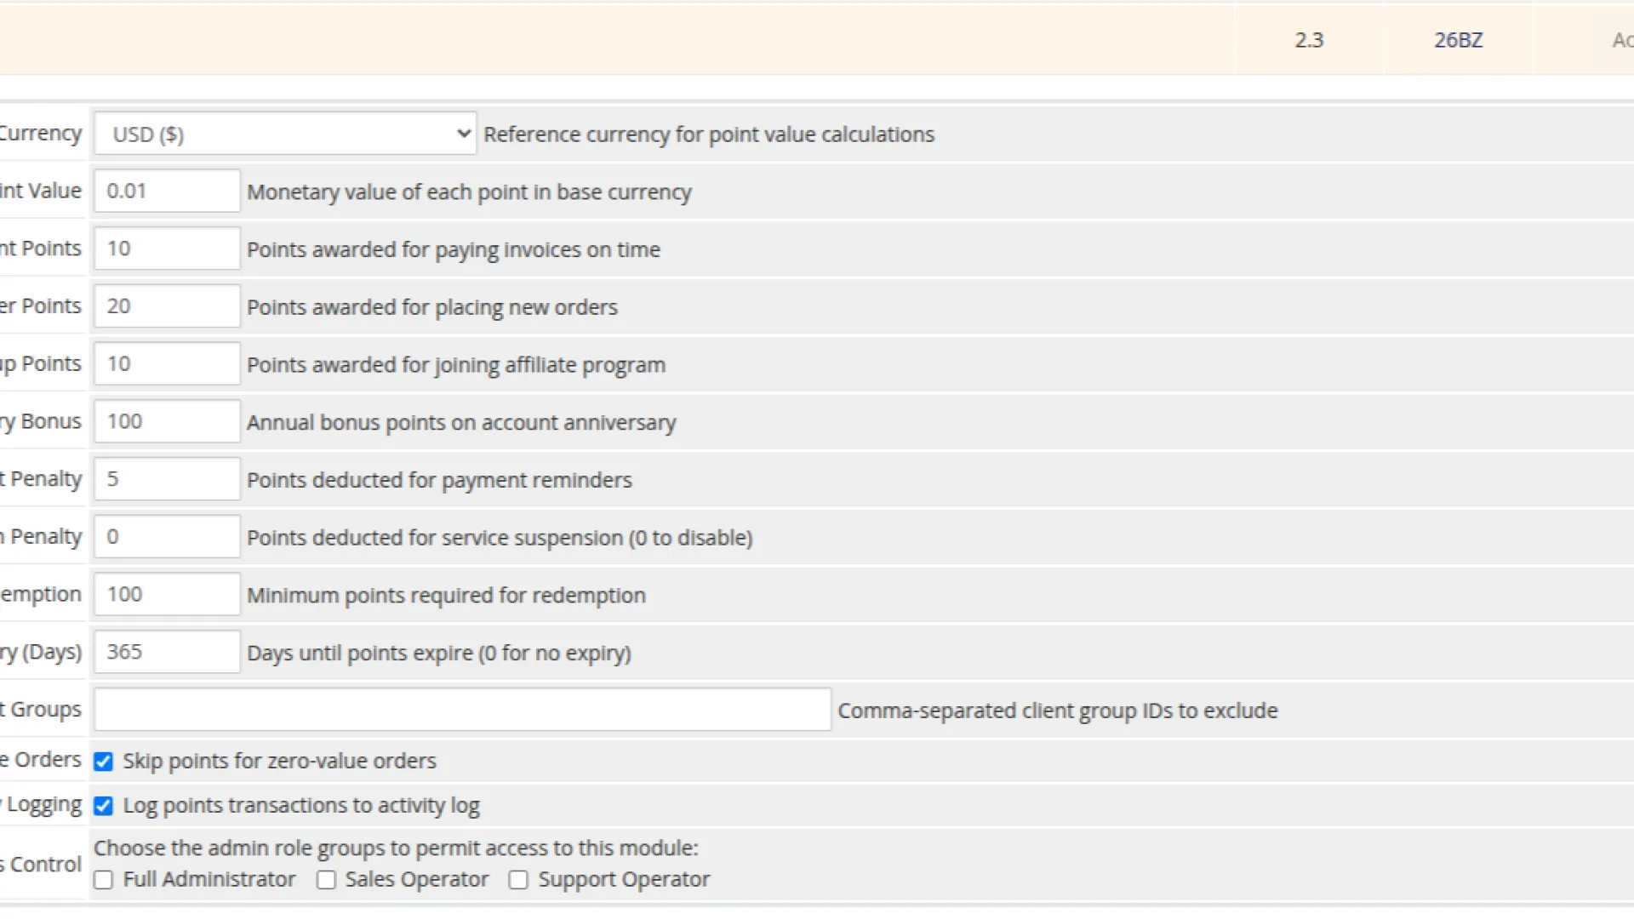Click the payment reminders penalty field
Screen dimensions: 1634x919
[x=167, y=479]
